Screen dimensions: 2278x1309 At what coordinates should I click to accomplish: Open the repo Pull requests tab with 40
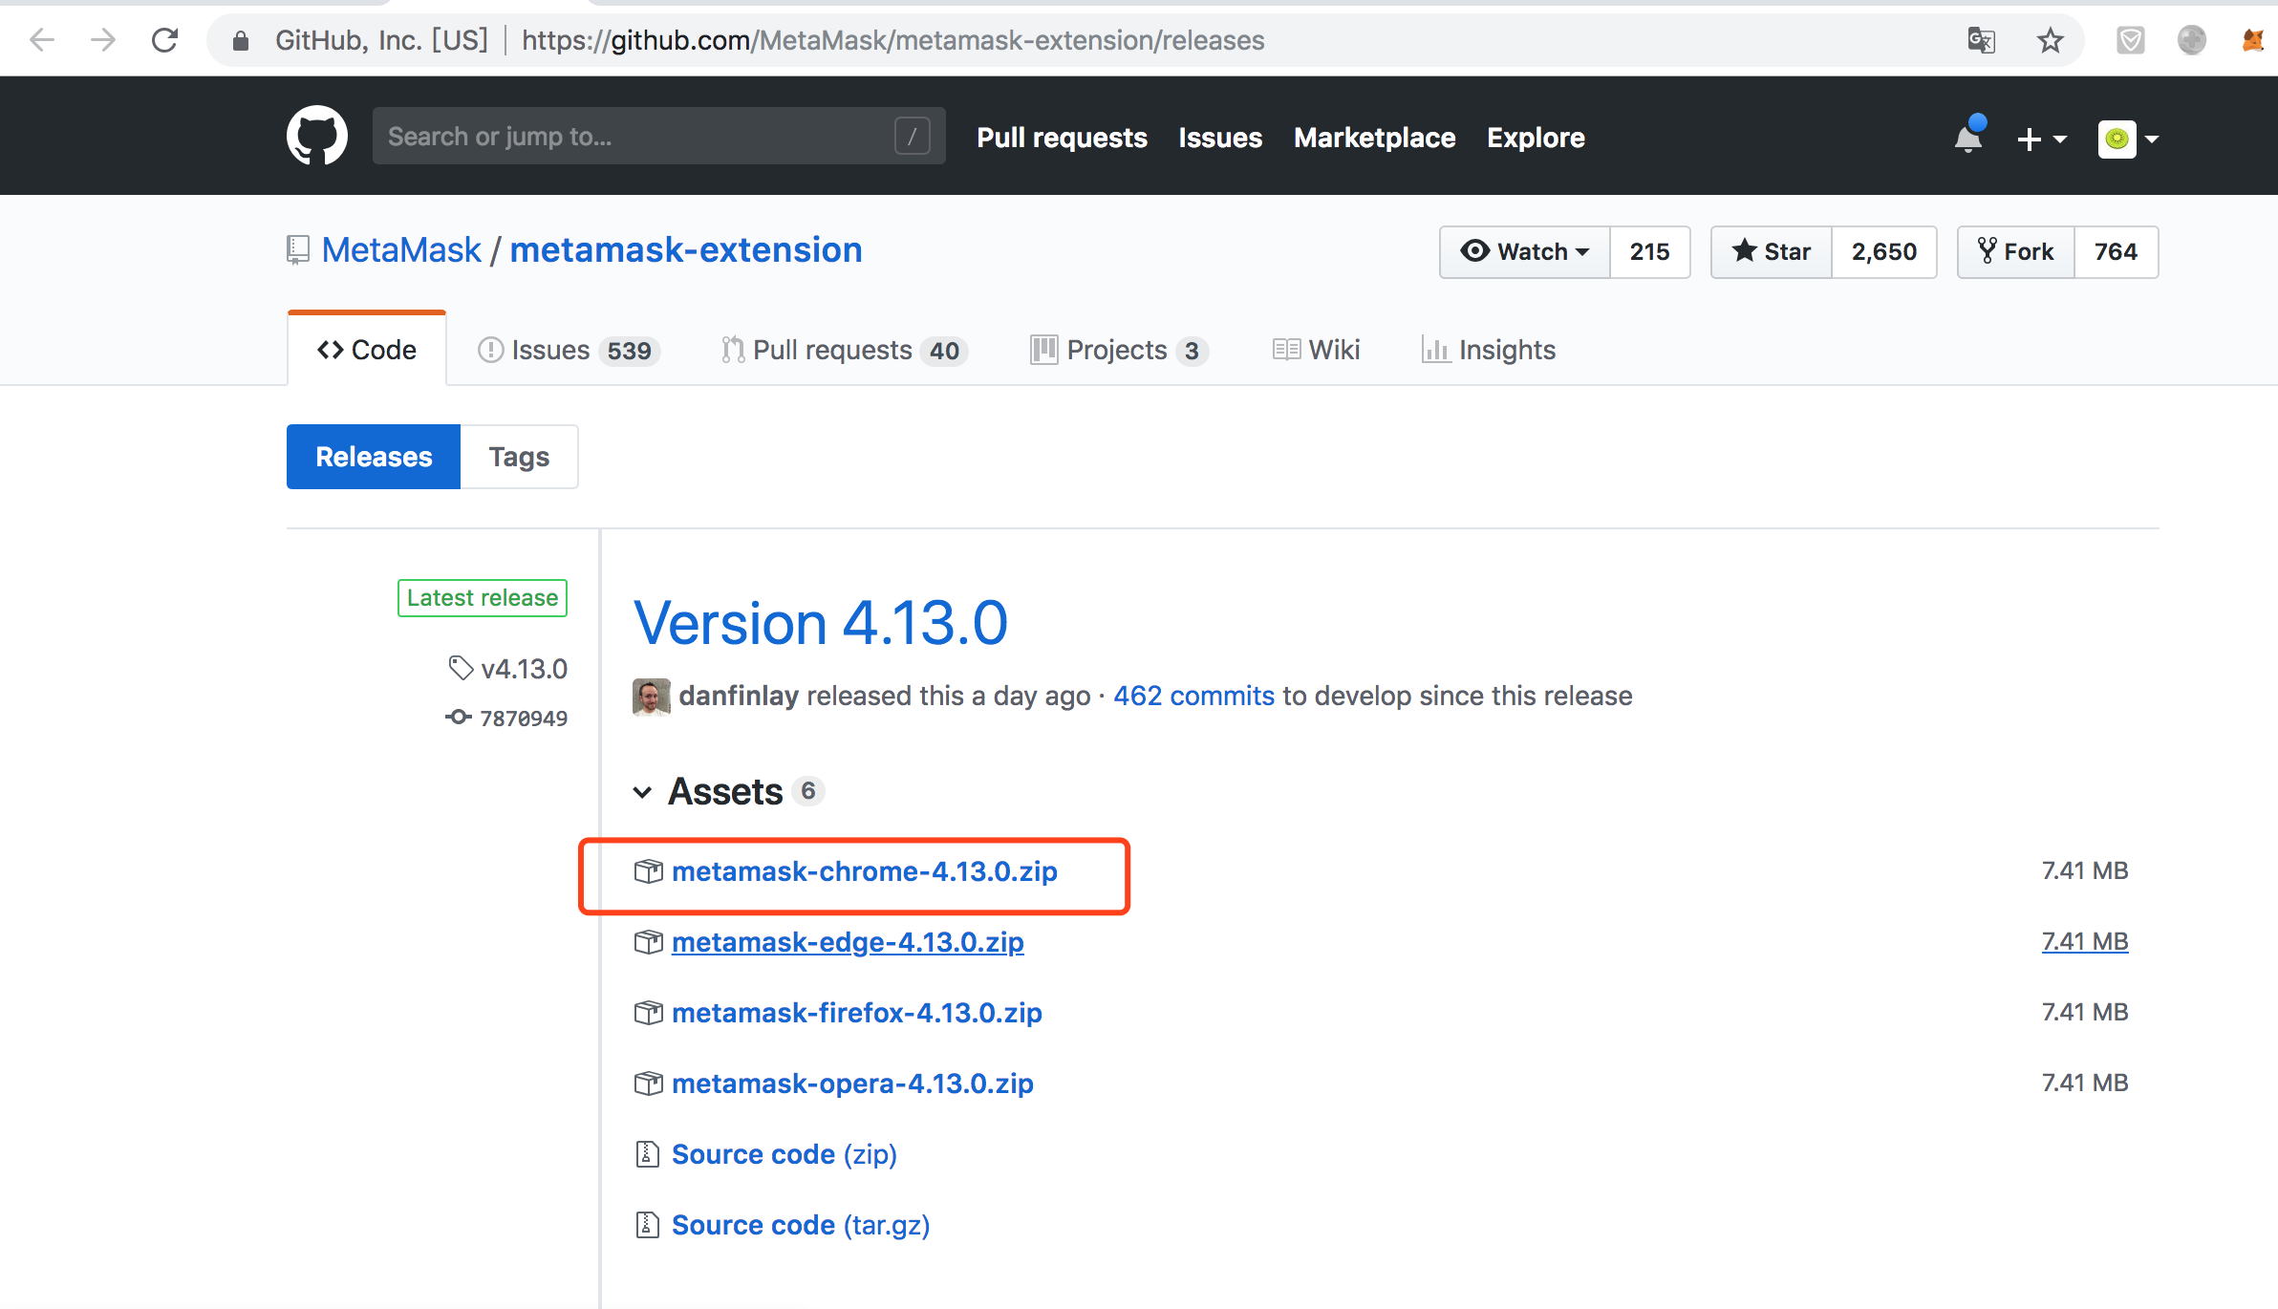click(845, 350)
